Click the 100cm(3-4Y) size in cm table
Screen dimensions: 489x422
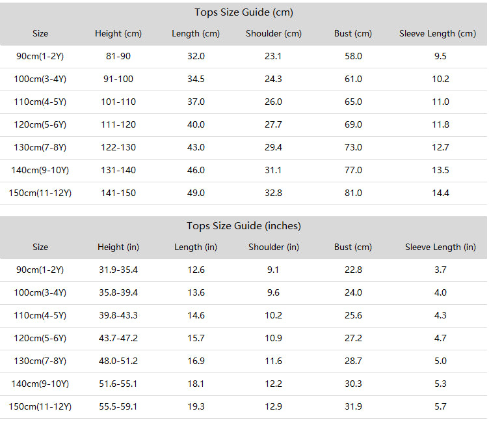click(x=40, y=79)
